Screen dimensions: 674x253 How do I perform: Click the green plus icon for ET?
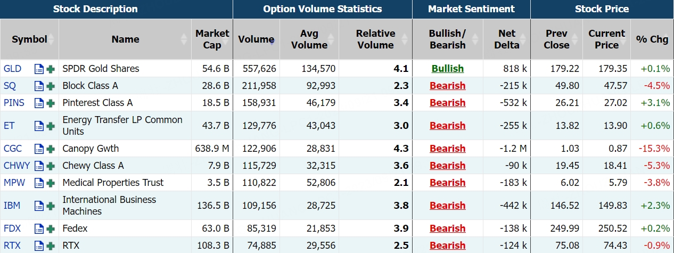[x=51, y=126]
